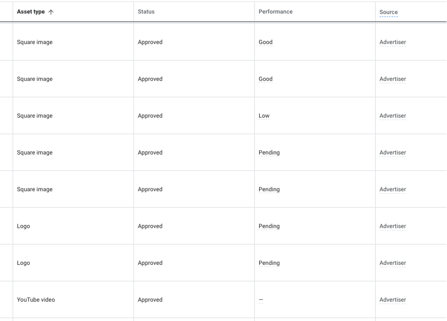Click Advertiser source in the Low performance row
The image size is (447, 321).
pos(393,116)
